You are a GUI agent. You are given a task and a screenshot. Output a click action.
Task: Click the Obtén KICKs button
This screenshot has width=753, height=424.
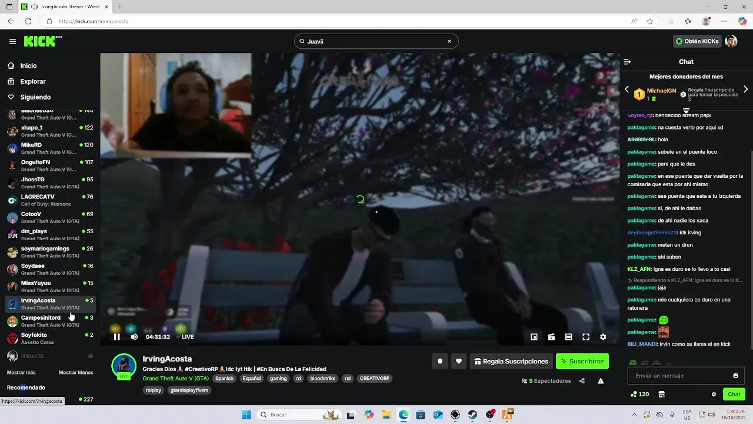click(697, 41)
